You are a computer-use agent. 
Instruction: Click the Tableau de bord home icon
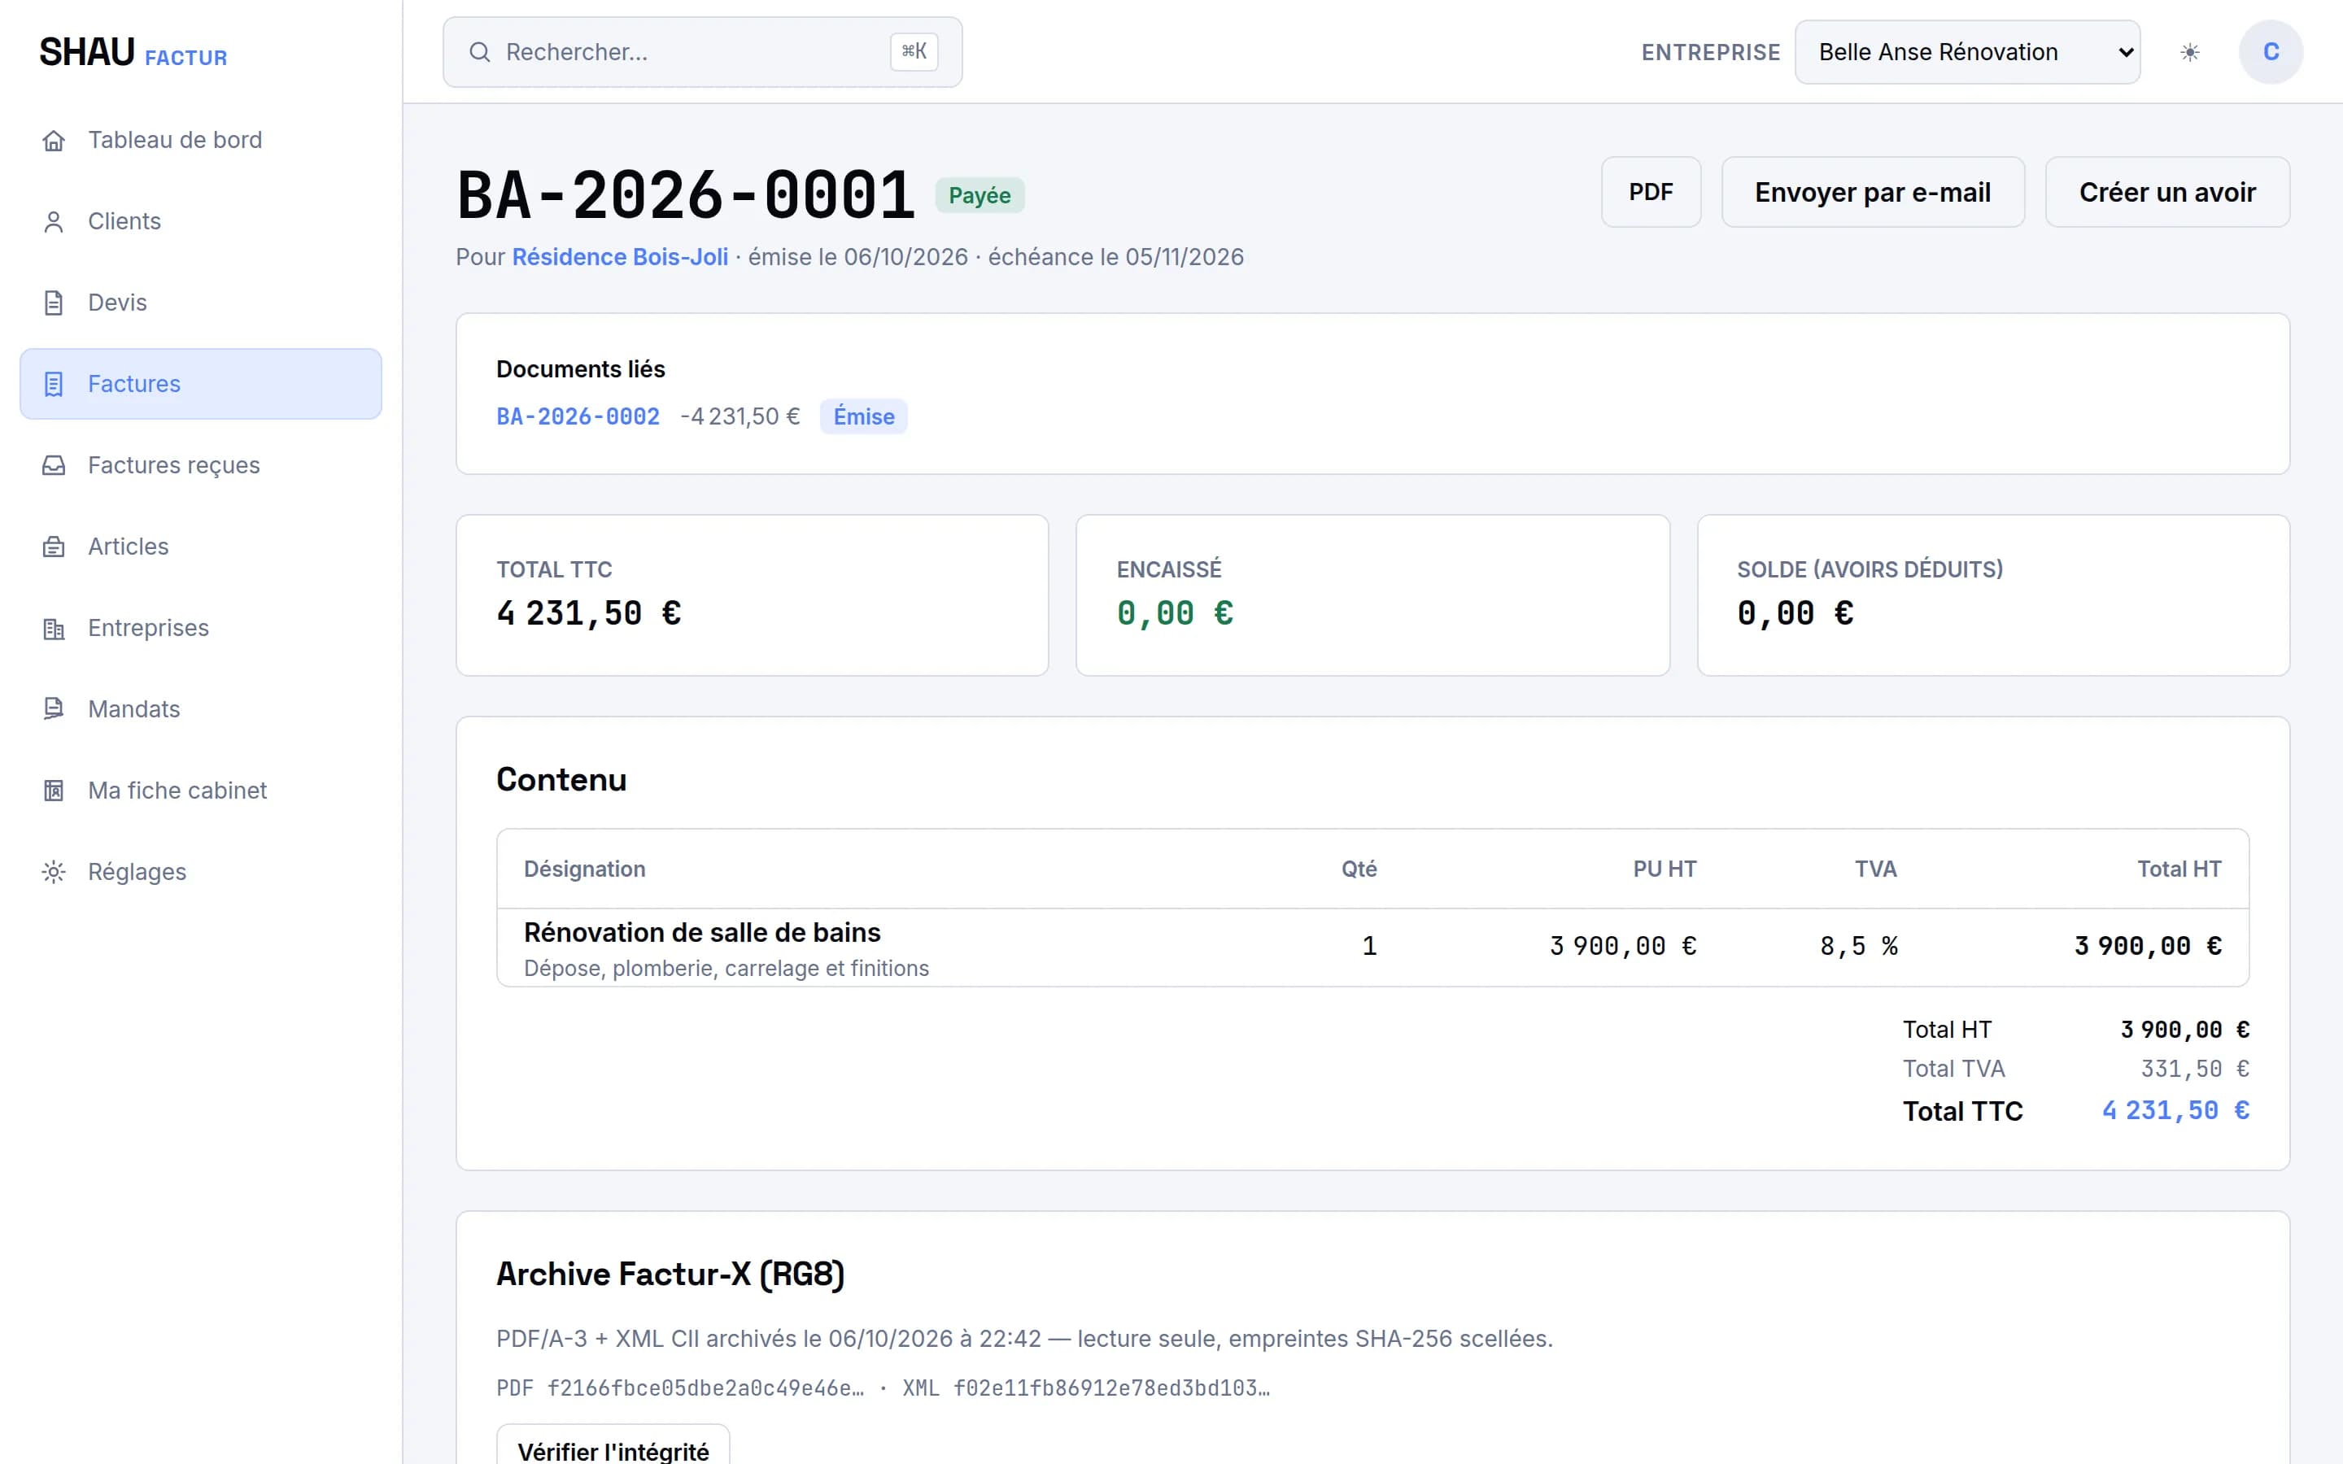55,141
